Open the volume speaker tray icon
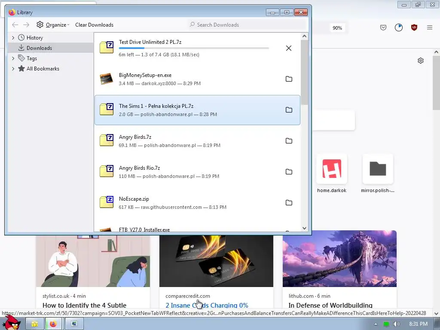 (x=397, y=324)
